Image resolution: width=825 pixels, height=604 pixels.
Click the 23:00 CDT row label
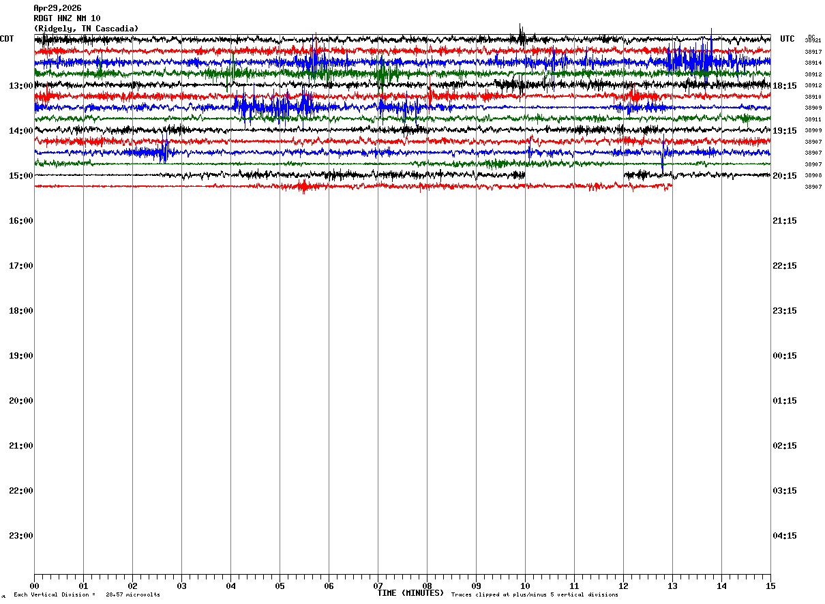[21, 536]
